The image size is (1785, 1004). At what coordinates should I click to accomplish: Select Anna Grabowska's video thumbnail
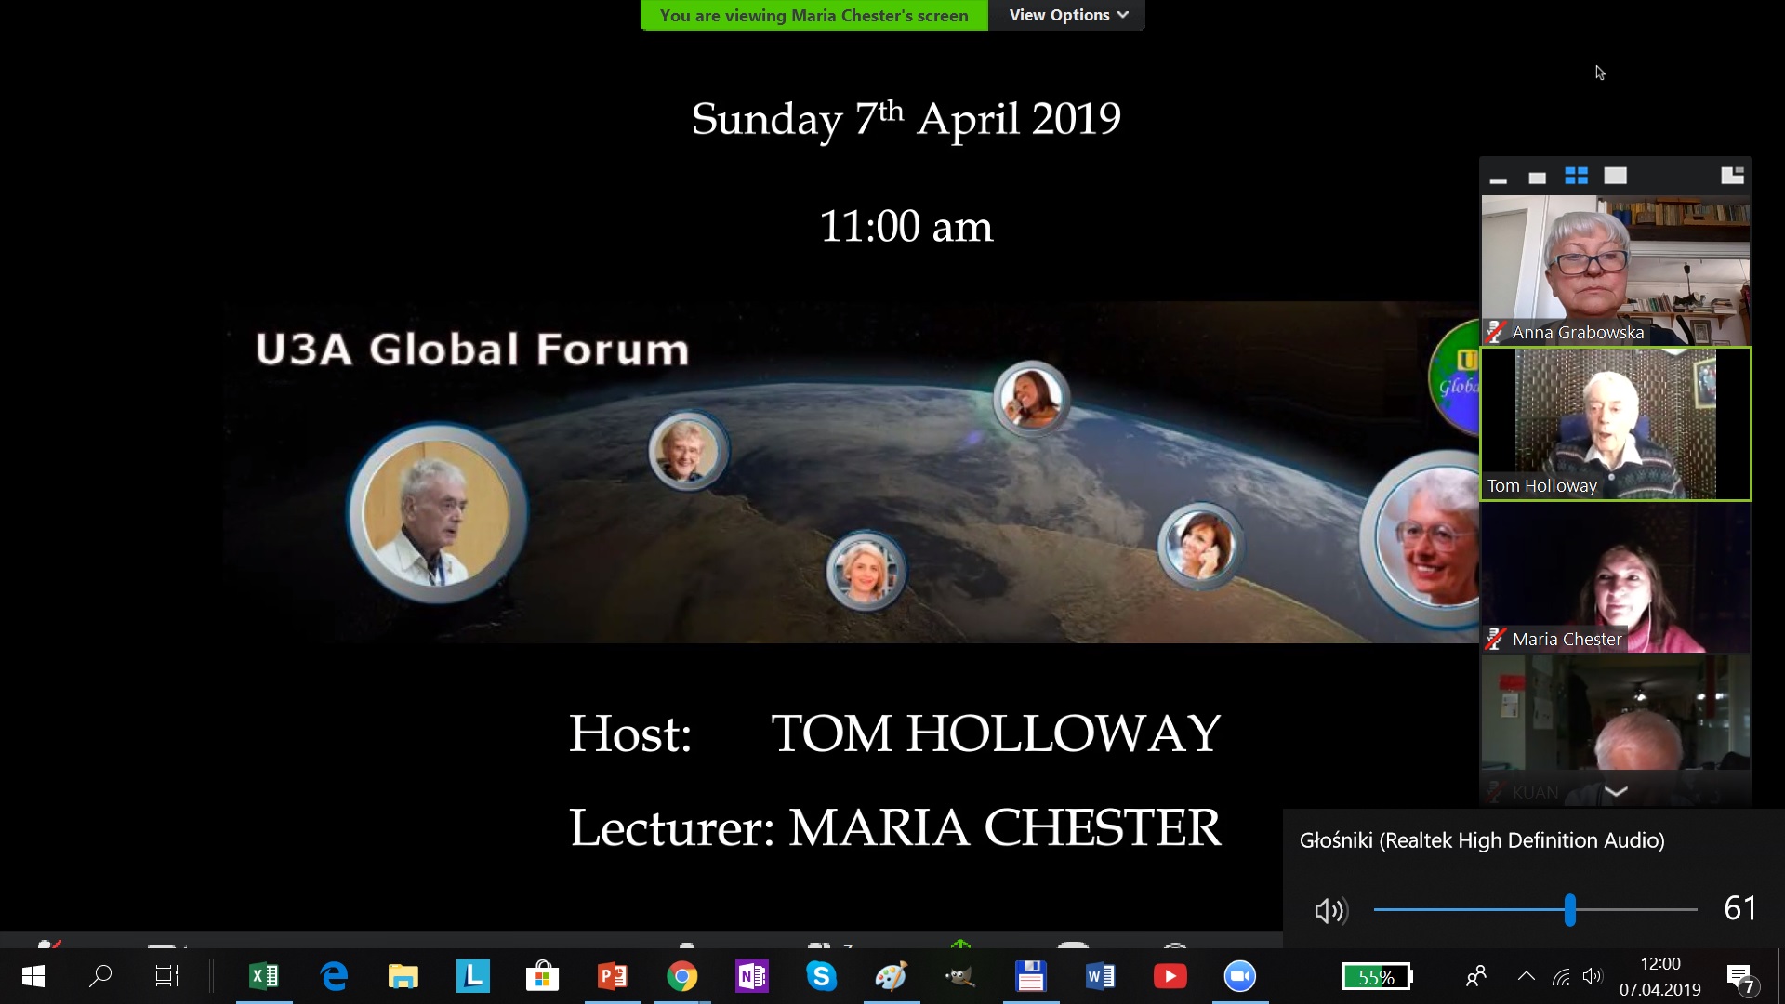(x=1616, y=270)
